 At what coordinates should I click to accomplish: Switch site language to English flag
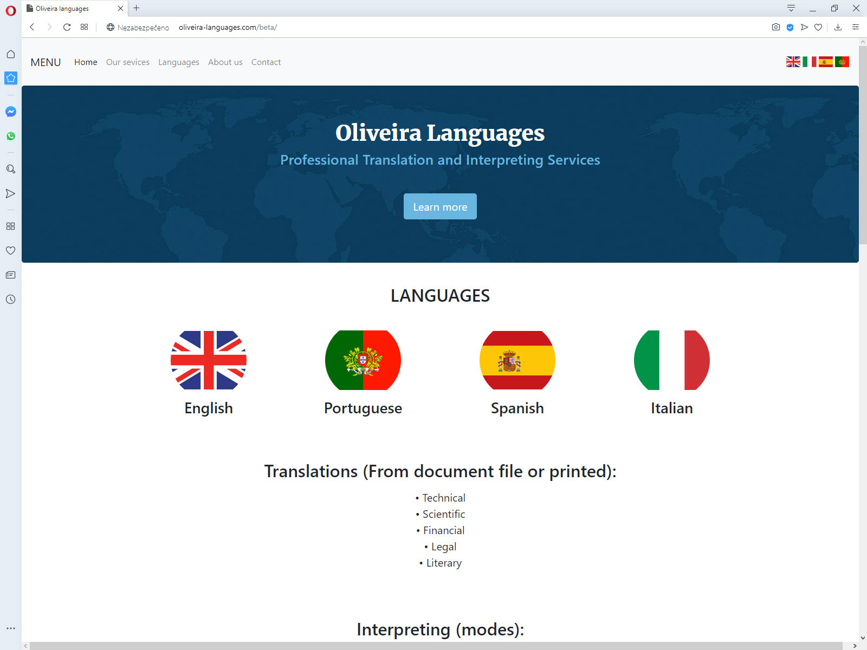[793, 62]
